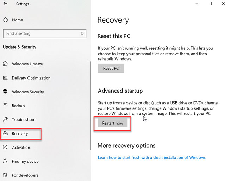Click the Restart now button
Image resolution: width=229 pixels, height=181 pixels.
coord(112,123)
